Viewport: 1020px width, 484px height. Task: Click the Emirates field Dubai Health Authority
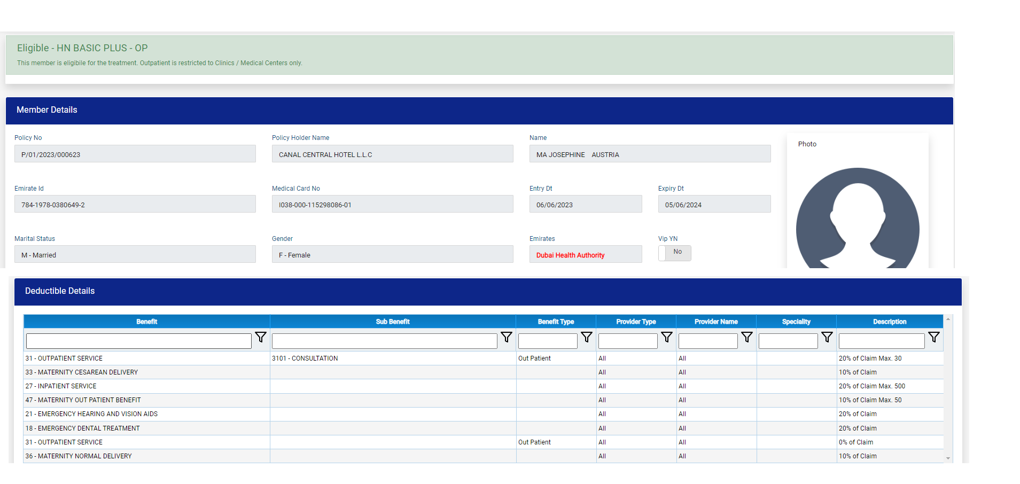point(585,255)
